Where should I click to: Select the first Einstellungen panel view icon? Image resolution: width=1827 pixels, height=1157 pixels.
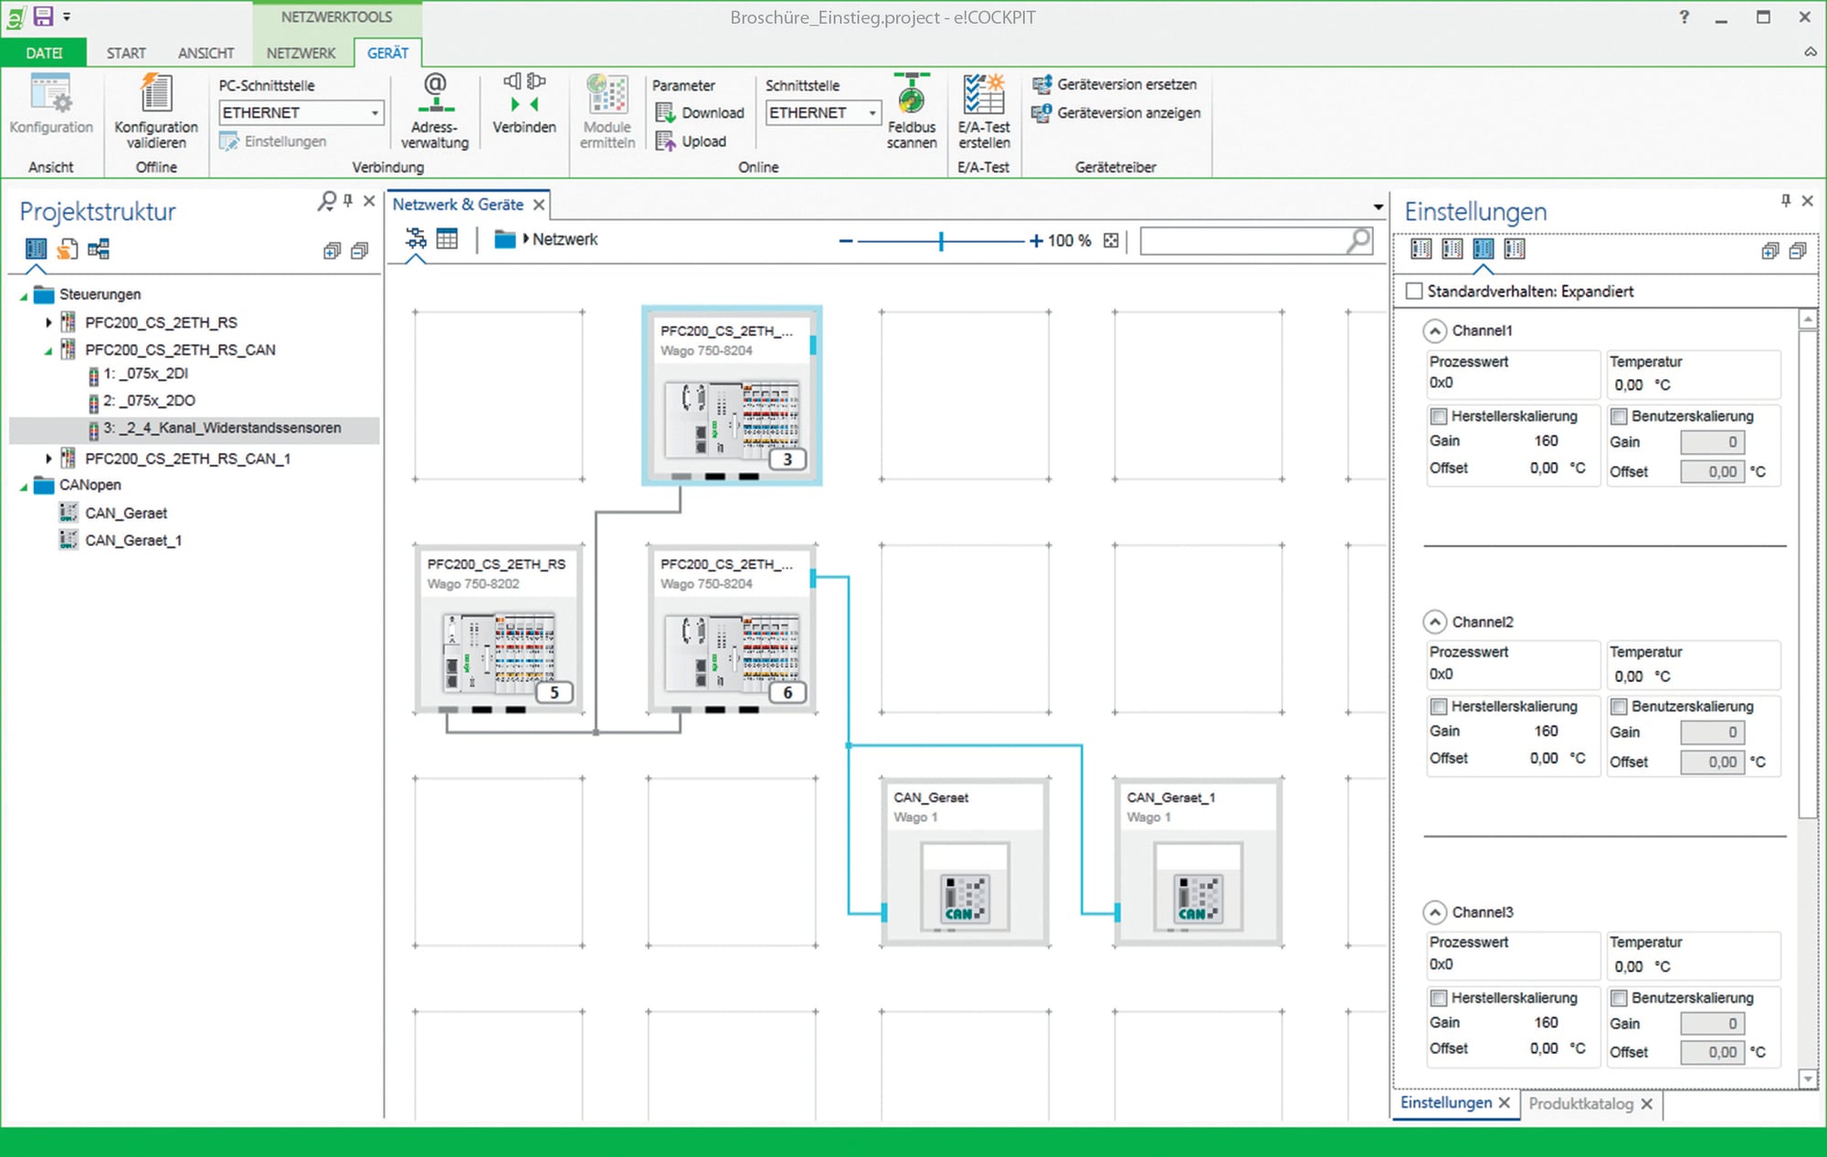point(1420,248)
